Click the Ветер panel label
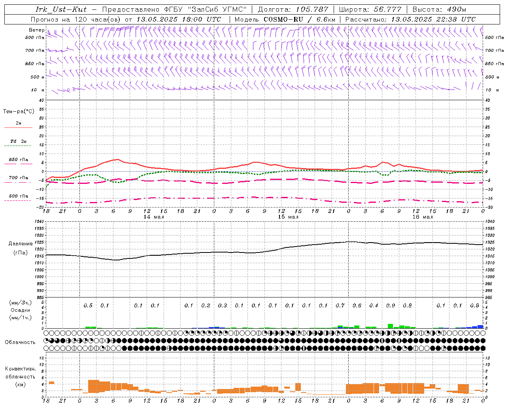 [36, 30]
